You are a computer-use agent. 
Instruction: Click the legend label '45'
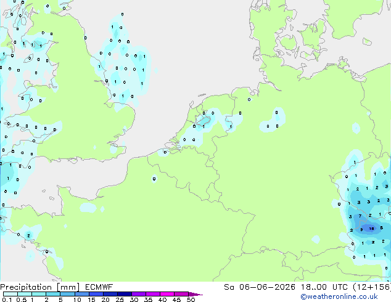[x=176, y=300]
